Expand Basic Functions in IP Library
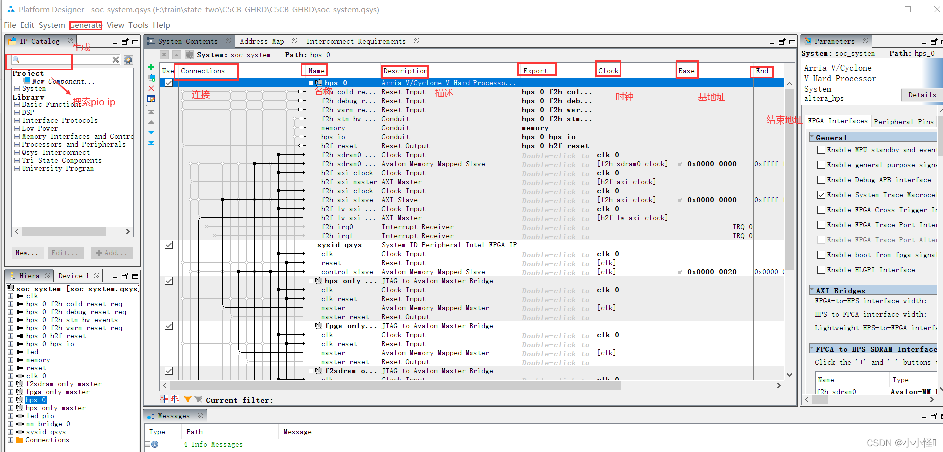 [x=17, y=105]
